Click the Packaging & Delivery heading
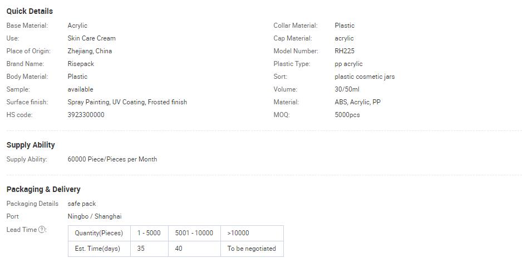This screenshot has width=522, height=263. [43, 189]
